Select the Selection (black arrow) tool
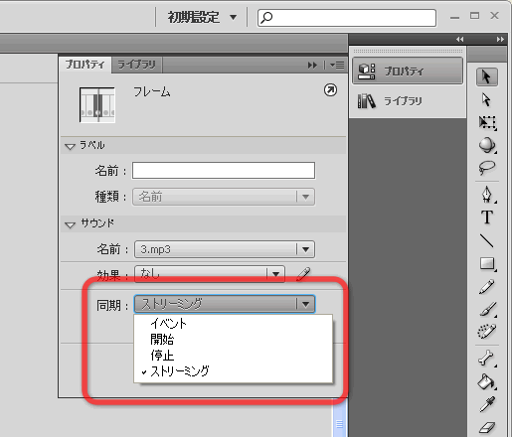The image size is (512, 437). tap(487, 77)
